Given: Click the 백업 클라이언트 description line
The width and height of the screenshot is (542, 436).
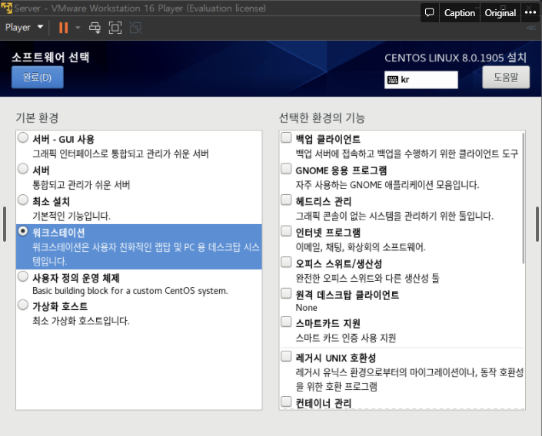Looking at the screenshot, I should [x=407, y=154].
